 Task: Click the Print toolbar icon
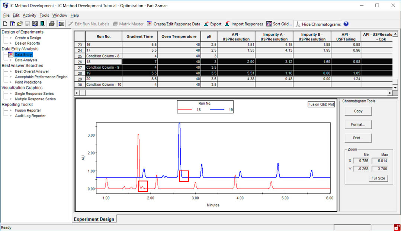tap(52, 24)
